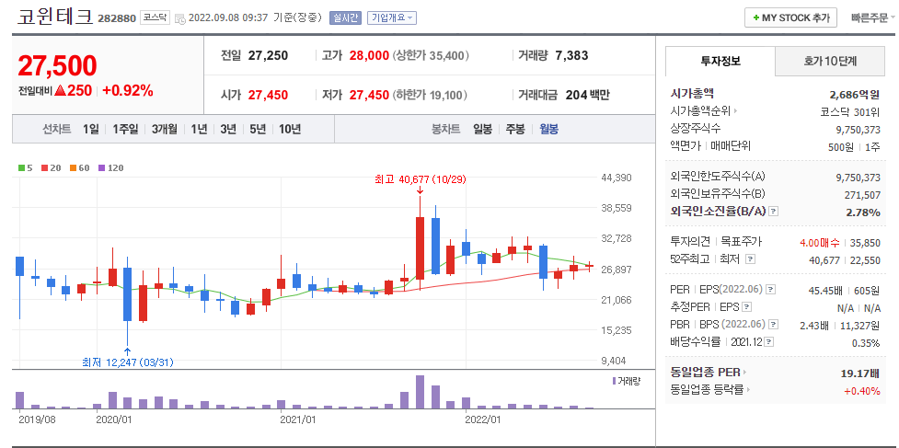Select 5년 line chart period
Viewport: 899px width, 448px height.
(x=258, y=130)
